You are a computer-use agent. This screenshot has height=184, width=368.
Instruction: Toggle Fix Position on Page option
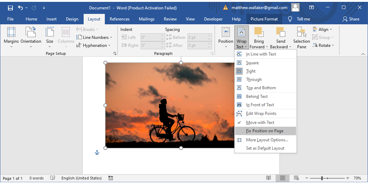(266, 131)
